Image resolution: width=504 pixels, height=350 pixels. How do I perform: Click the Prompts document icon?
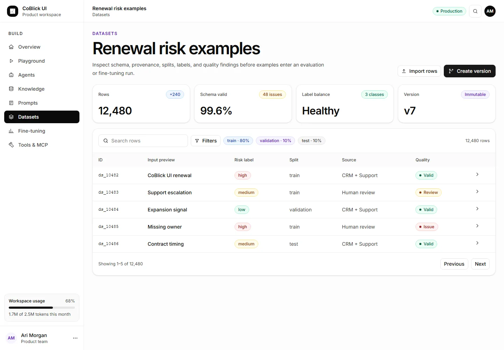(11, 103)
